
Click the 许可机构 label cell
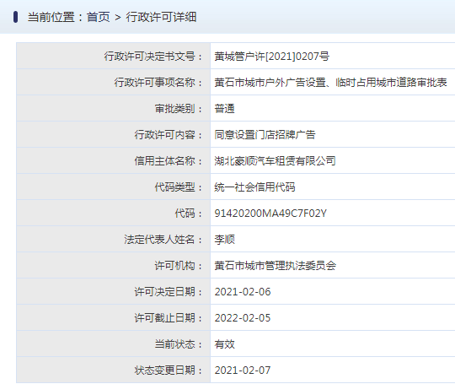point(114,265)
